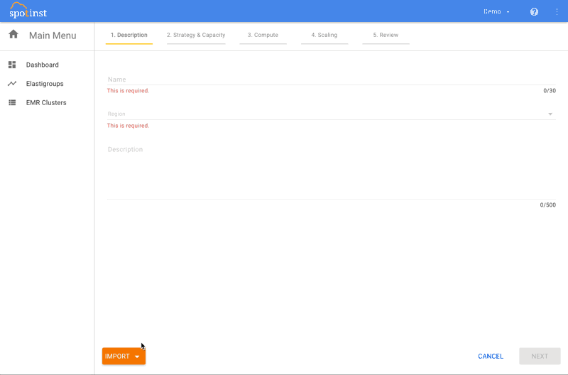Open the 5. Review step tab
The height and width of the screenshot is (375, 568).
click(386, 35)
